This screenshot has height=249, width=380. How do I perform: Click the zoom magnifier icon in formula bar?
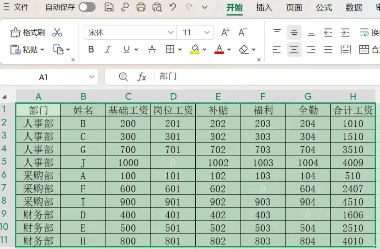tap(123, 77)
